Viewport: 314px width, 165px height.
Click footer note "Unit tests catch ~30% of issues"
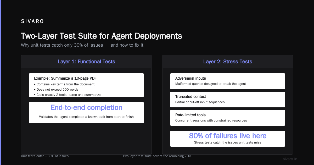[45, 156]
